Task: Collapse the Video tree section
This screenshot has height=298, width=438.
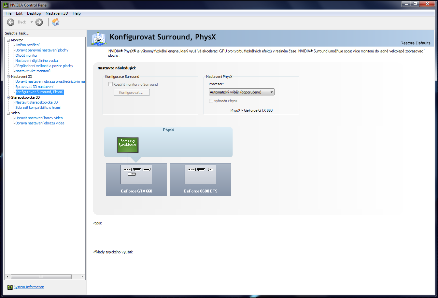Action: click(8, 113)
